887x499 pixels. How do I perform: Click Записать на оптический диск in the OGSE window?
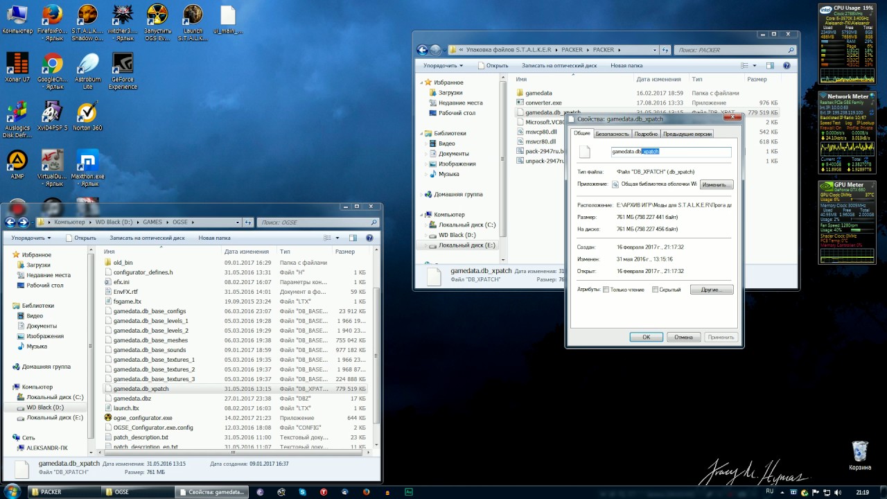(x=147, y=238)
